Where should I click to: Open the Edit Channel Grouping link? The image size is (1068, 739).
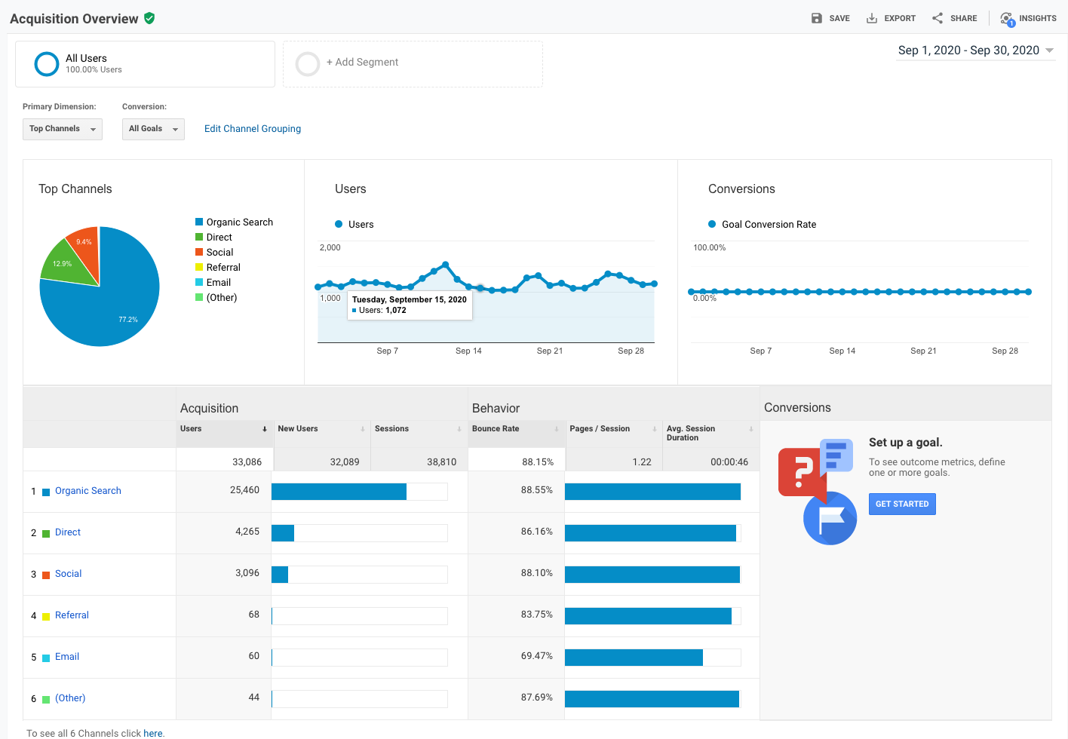253,129
